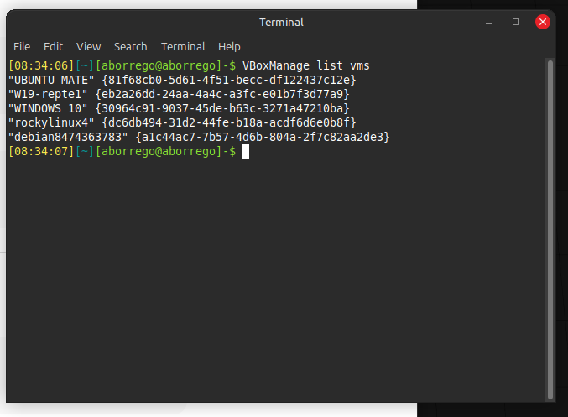Click the [08:34:06] timestamp in the prompt
This screenshot has height=417, width=568.
tap(40, 65)
